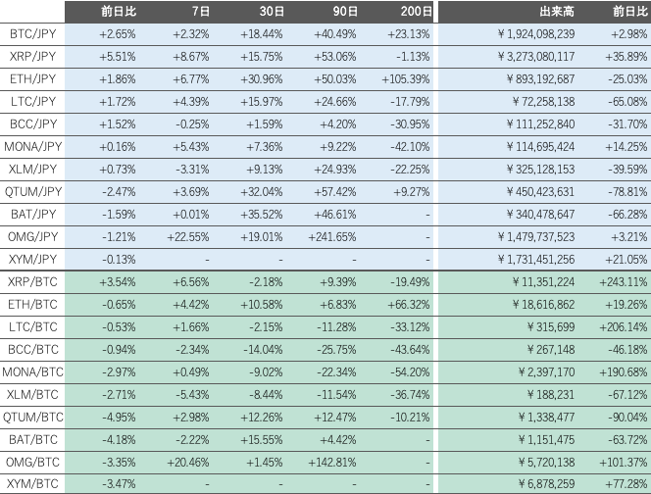
Task: Select the ETH/BTC row label
Action: point(32,304)
